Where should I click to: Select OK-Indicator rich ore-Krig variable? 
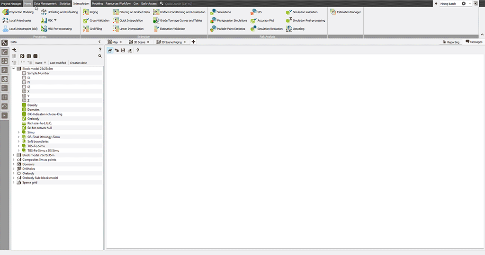(x=45, y=114)
